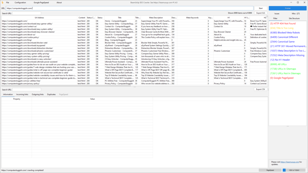Open the beamusup.com updates link

click(290, 162)
